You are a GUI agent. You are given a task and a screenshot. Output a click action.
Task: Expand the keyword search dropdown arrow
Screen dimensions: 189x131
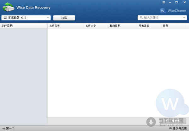click(x=184, y=18)
